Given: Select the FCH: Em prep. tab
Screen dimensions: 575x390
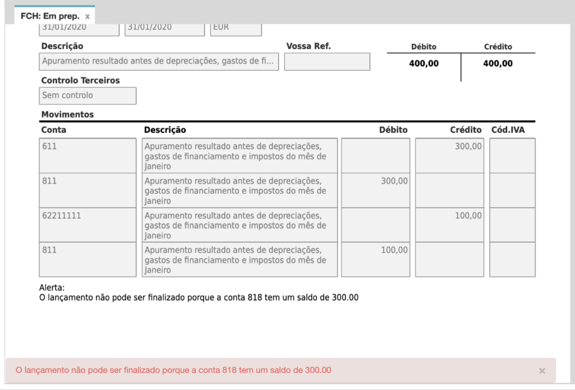Looking at the screenshot, I should [49, 16].
